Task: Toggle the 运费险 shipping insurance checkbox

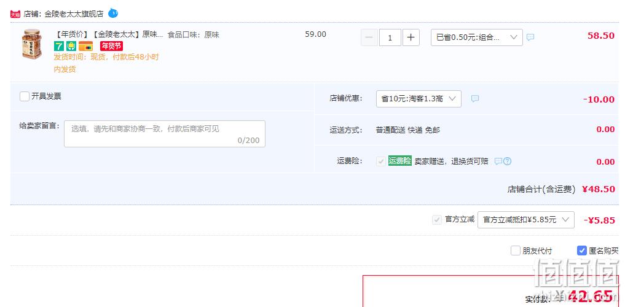Action: coord(382,161)
